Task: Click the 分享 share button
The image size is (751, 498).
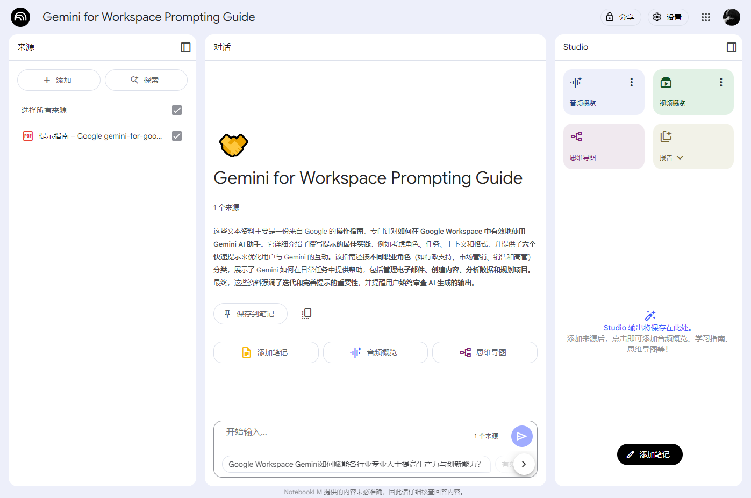Action: tap(621, 17)
